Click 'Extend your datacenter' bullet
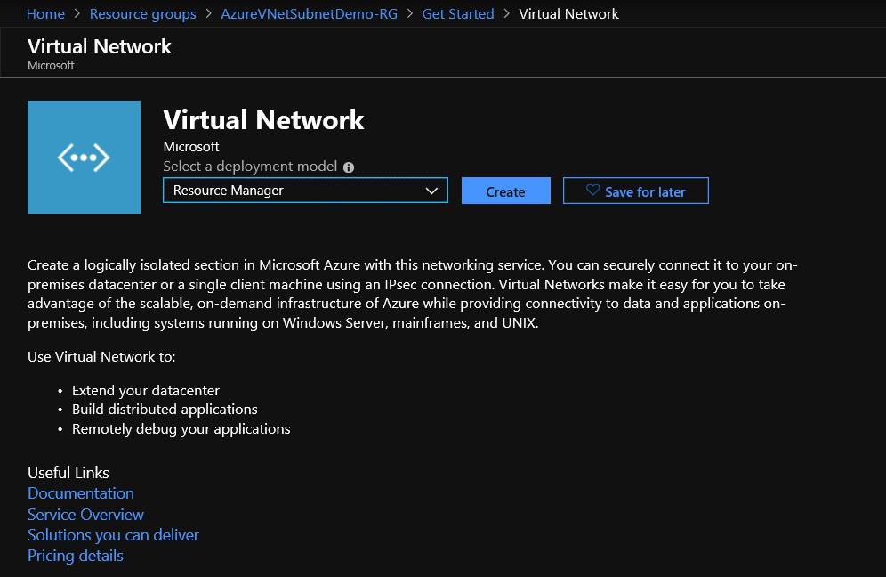886x577 pixels. (145, 390)
